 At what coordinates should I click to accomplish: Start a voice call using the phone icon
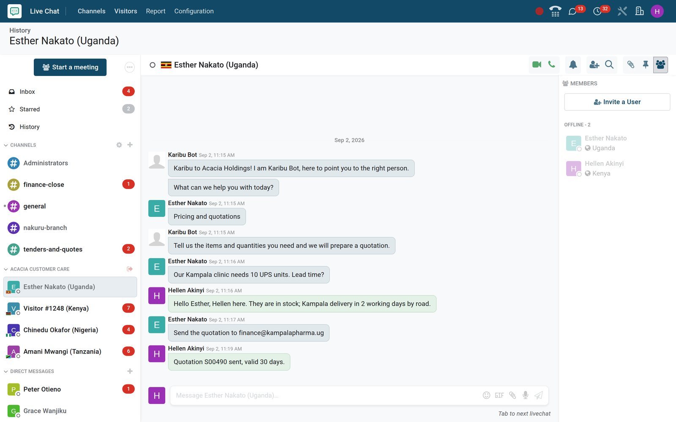551,65
